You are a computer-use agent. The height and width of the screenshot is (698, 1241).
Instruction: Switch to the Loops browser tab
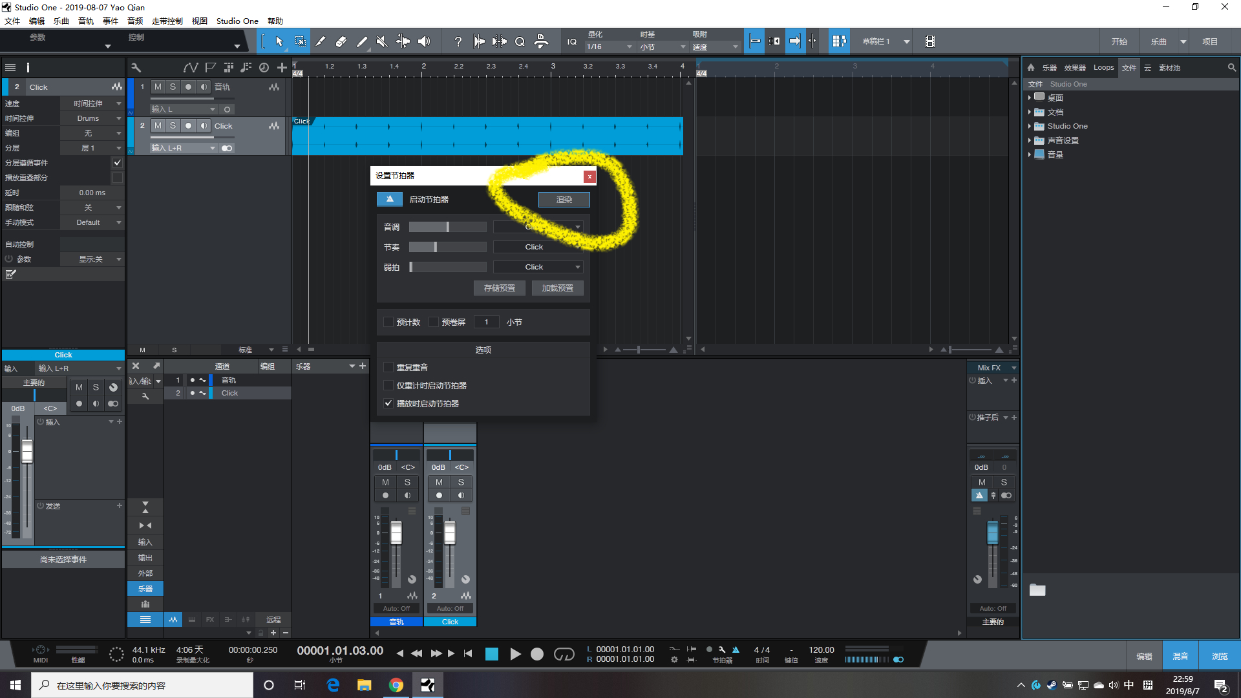coord(1103,67)
